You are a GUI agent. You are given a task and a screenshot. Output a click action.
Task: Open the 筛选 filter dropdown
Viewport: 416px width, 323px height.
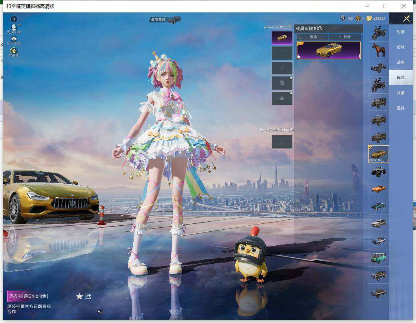(345, 37)
